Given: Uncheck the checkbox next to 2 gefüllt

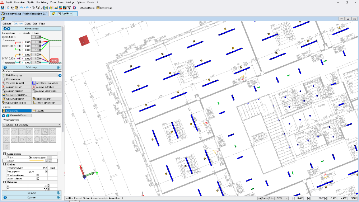Looking at the screenshot, I should 59,14.
